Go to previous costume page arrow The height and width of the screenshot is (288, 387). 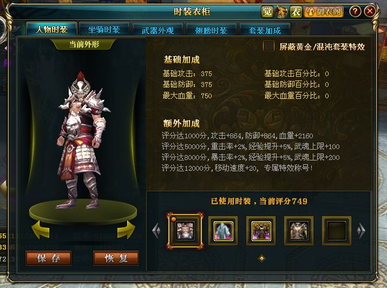pyautogui.click(x=156, y=231)
